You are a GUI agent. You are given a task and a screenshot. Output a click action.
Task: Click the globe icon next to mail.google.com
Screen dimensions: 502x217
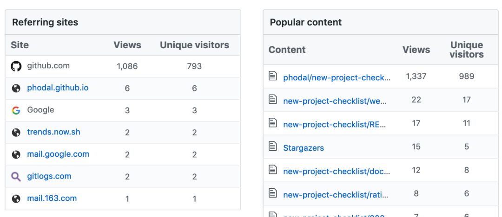click(x=16, y=154)
